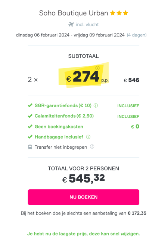The image size is (168, 244).
Task: Click the Handbagage inclusief info icon
Action: point(88,137)
